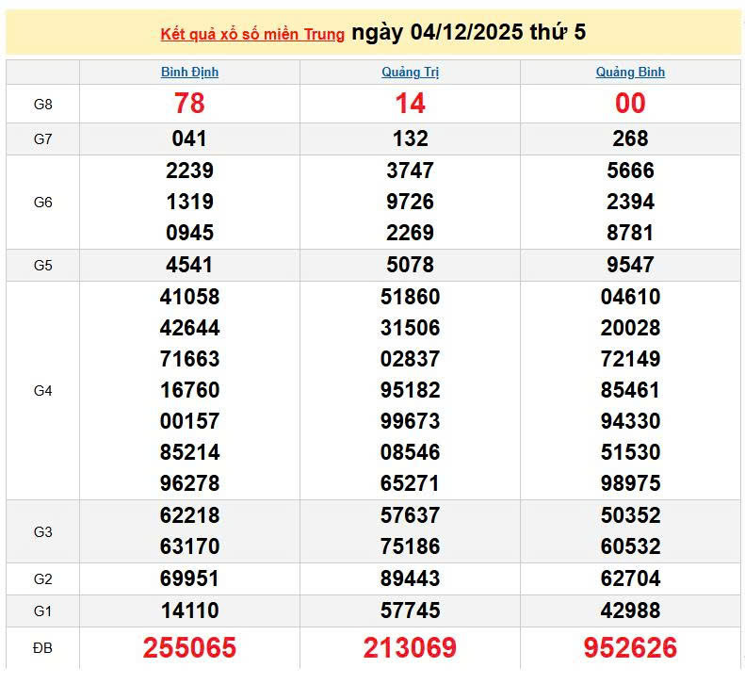The height and width of the screenshot is (684, 745).
Task: Click G5 value 9547
Action: 630,265
